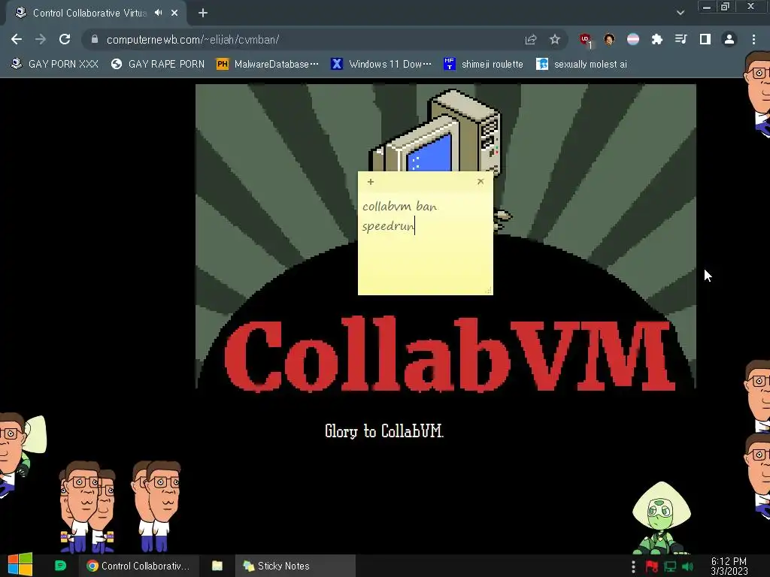
Task: Open the Chrome profile menu
Action: coord(729,39)
